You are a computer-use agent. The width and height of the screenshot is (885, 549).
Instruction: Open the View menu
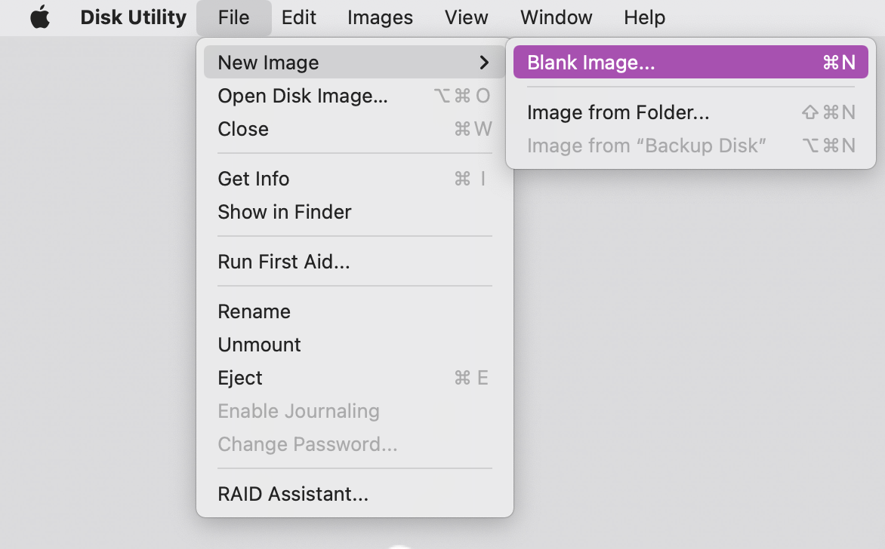(x=466, y=17)
